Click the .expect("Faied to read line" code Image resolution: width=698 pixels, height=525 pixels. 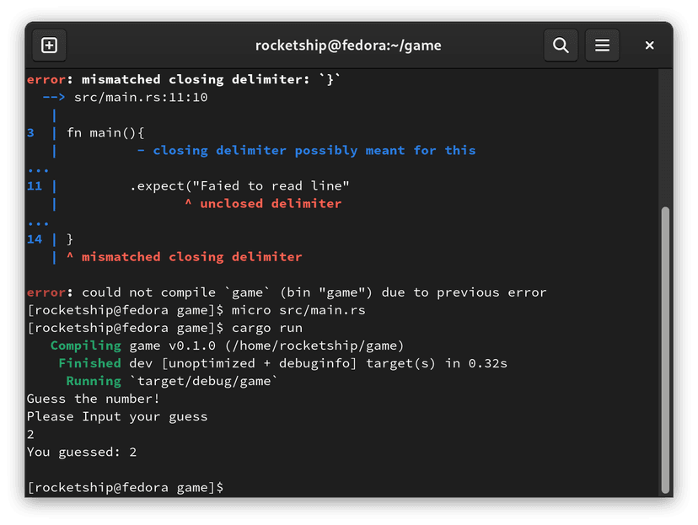coord(239,186)
